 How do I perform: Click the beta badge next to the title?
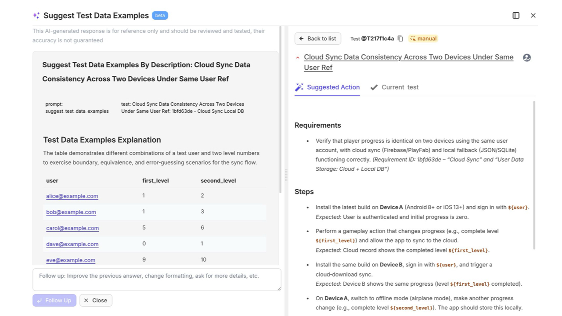click(160, 15)
